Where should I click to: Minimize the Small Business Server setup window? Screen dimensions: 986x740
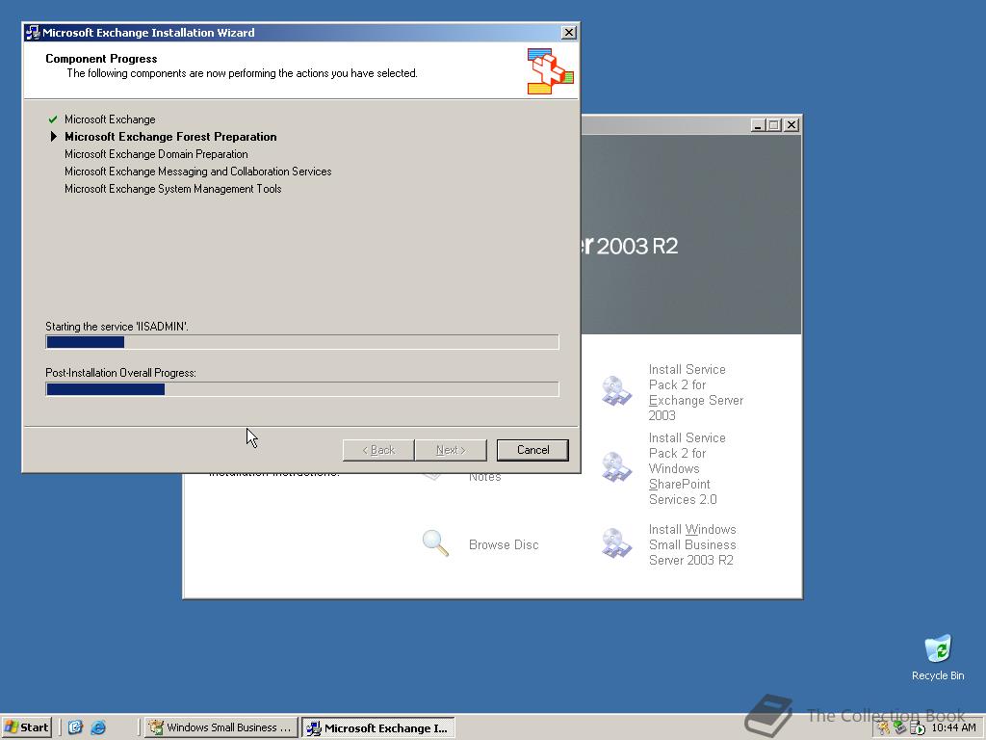click(758, 125)
